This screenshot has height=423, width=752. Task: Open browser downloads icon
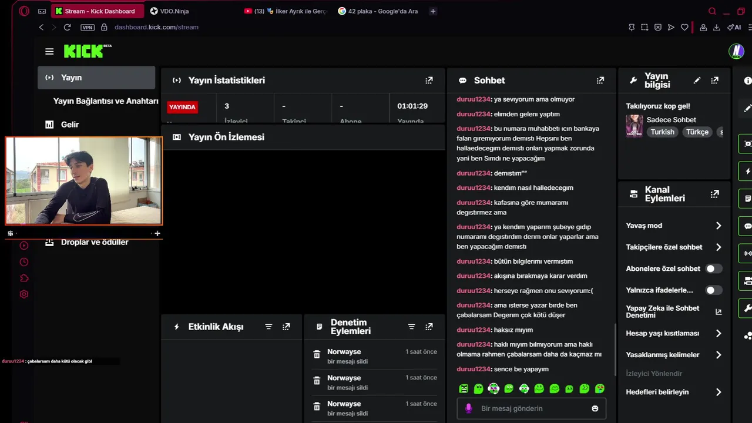(x=717, y=27)
